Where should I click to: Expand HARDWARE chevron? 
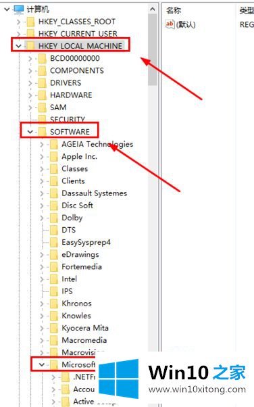tap(30, 95)
